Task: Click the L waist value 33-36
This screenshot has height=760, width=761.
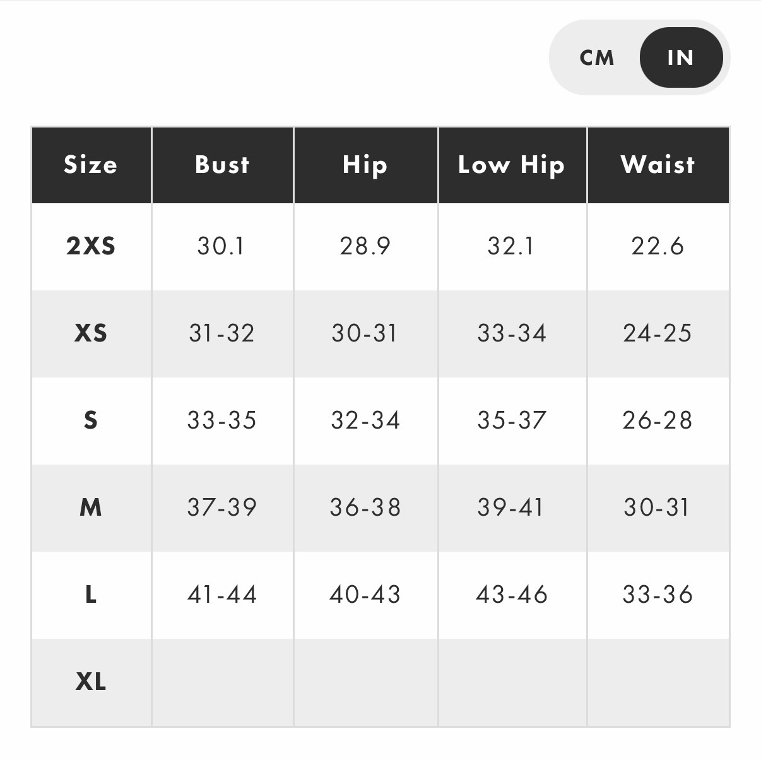Action: pyautogui.click(x=658, y=595)
